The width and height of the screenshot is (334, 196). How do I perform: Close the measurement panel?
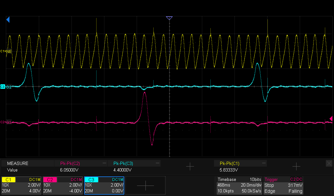click(x=329, y=163)
